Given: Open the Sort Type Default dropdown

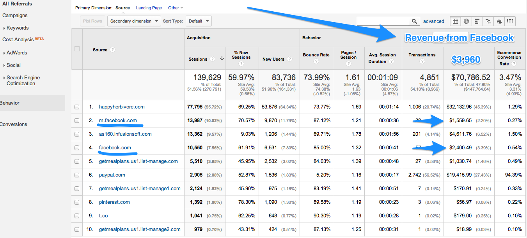Looking at the screenshot, I should tap(199, 21).
